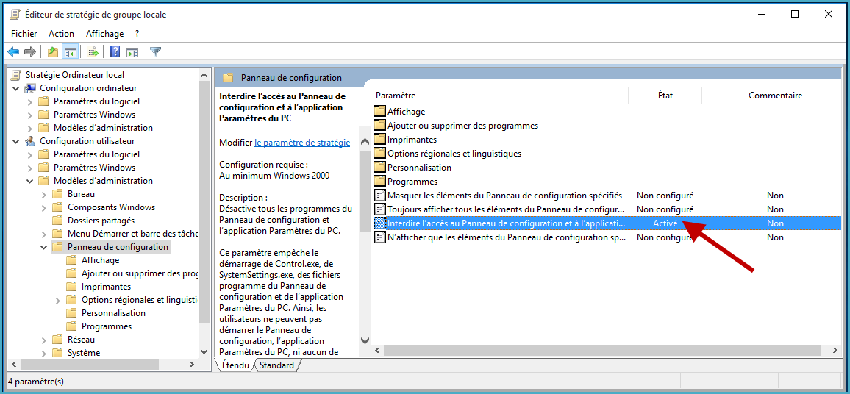Select Menu Démarrer et barre des tâches node
This screenshot has height=394, width=850.
click(133, 234)
